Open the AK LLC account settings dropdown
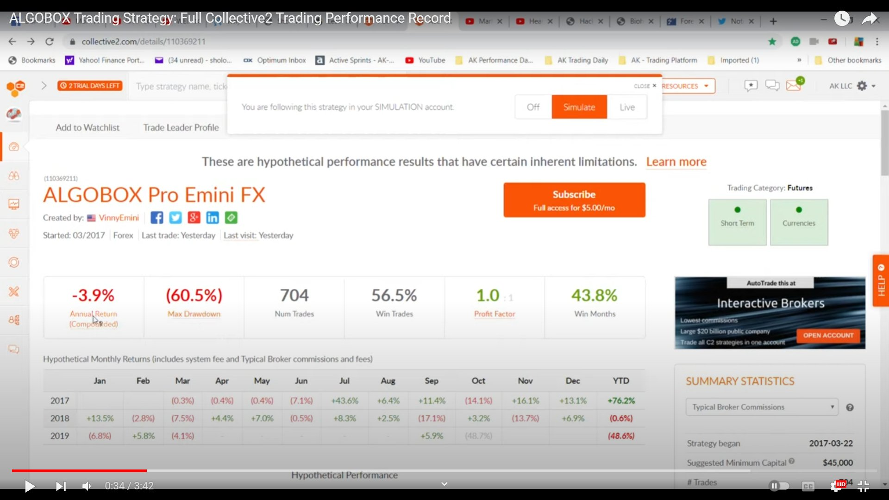The height and width of the screenshot is (500, 889). tap(852, 86)
